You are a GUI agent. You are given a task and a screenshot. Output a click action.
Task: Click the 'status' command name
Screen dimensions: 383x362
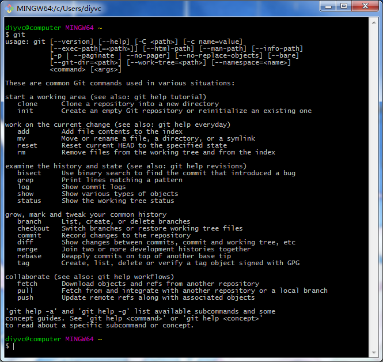(29, 201)
